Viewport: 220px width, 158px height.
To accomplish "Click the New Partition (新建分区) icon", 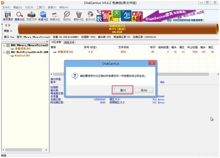I will coord(55,16).
